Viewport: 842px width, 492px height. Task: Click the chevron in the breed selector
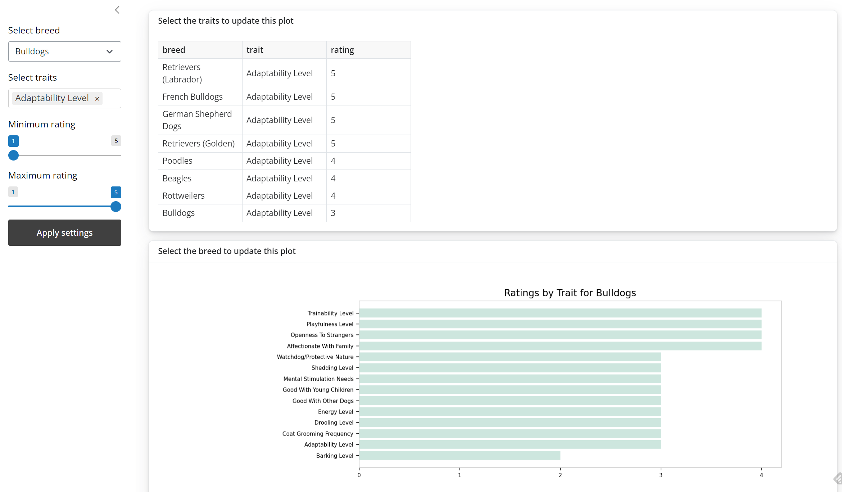[109, 51]
